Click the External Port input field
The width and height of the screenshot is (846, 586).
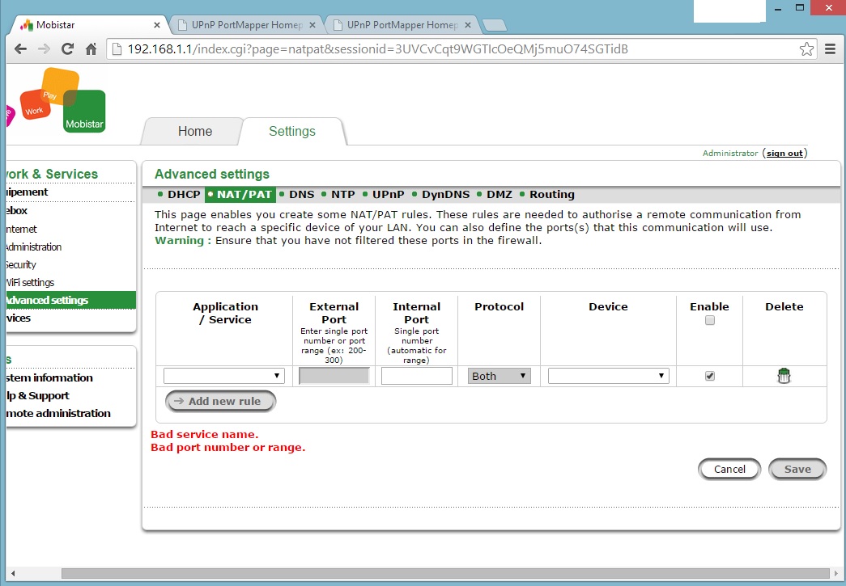click(334, 375)
